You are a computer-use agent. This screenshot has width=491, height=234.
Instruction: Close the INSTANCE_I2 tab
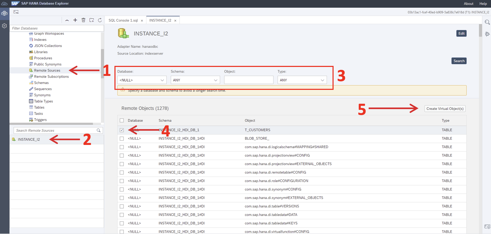(x=175, y=21)
